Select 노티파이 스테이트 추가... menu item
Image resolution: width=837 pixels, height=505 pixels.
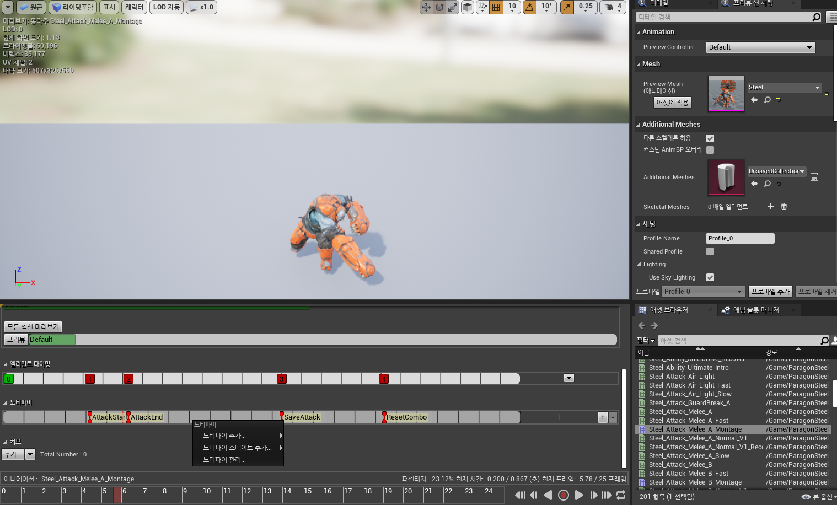pyautogui.click(x=238, y=448)
